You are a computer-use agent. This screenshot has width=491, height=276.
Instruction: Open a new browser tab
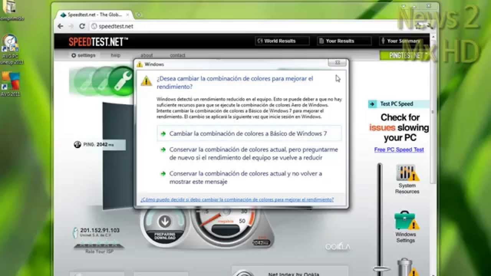[x=139, y=15]
